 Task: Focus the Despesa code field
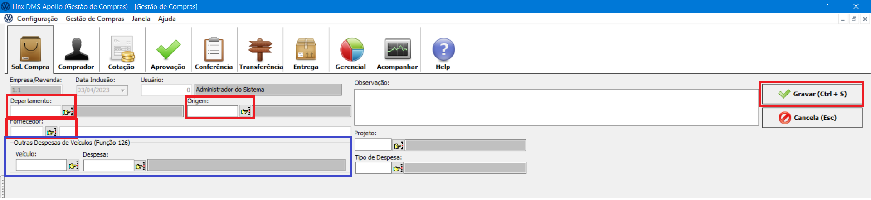pos(109,165)
